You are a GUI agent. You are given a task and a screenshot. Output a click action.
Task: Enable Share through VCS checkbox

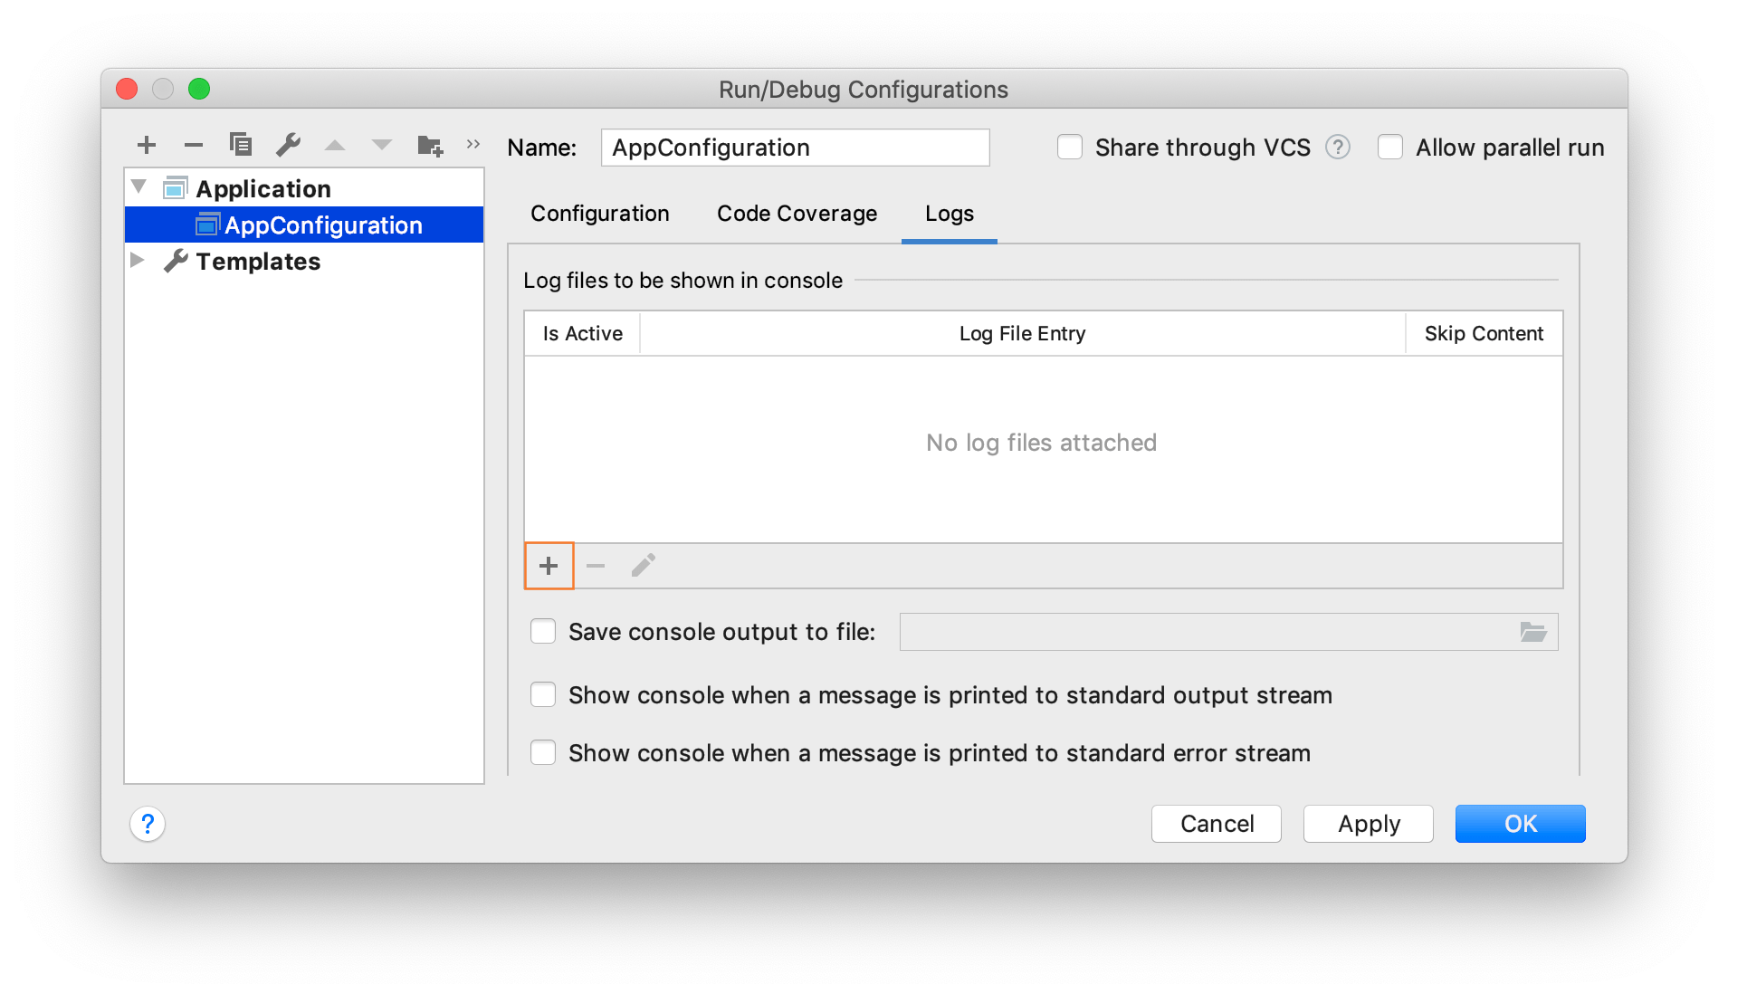pos(1070,147)
